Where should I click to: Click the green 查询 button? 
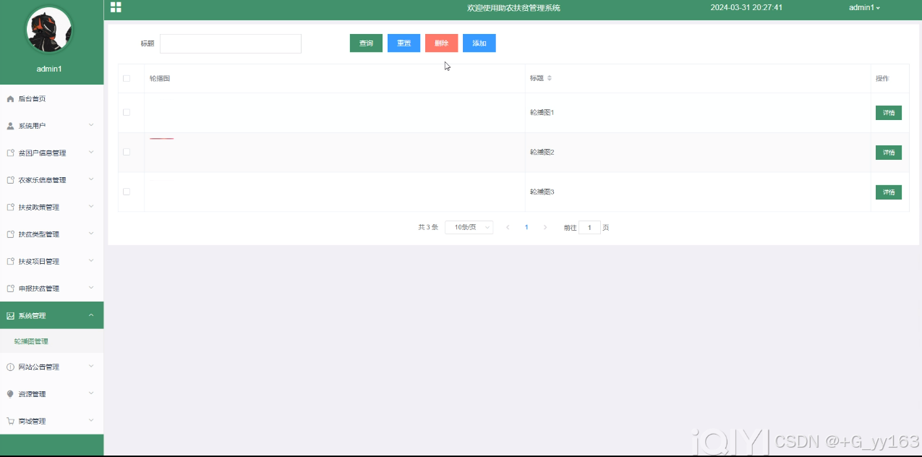(x=366, y=43)
